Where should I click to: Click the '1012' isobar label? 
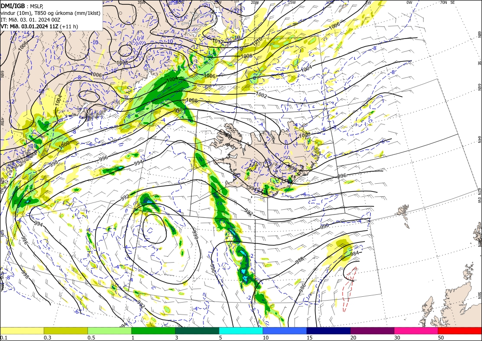tap(218, 41)
